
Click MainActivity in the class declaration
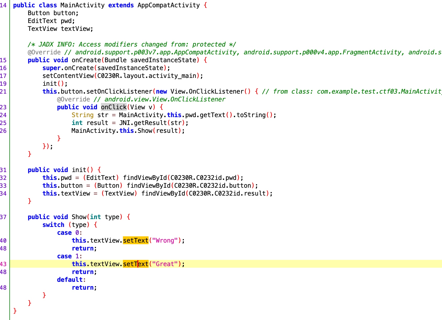pyautogui.click(x=82, y=5)
